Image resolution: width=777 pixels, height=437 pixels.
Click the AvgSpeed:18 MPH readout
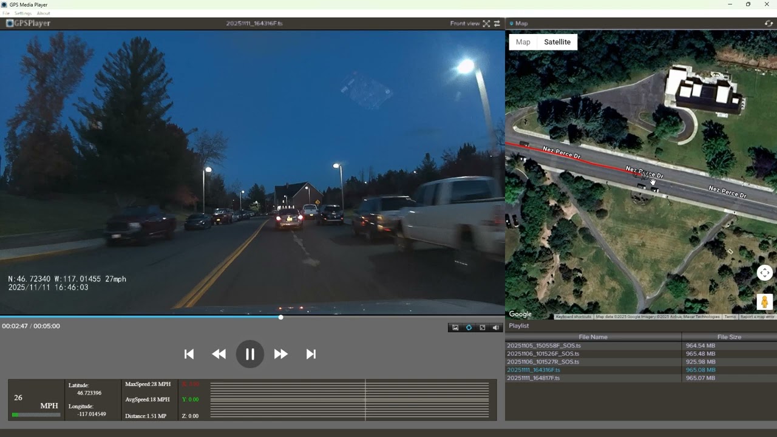tap(147, 399)
